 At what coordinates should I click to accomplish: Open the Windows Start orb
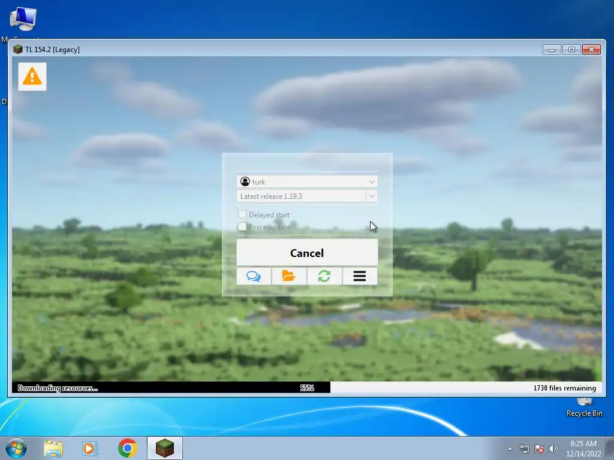pyautogui.click(x=16, y=448)
